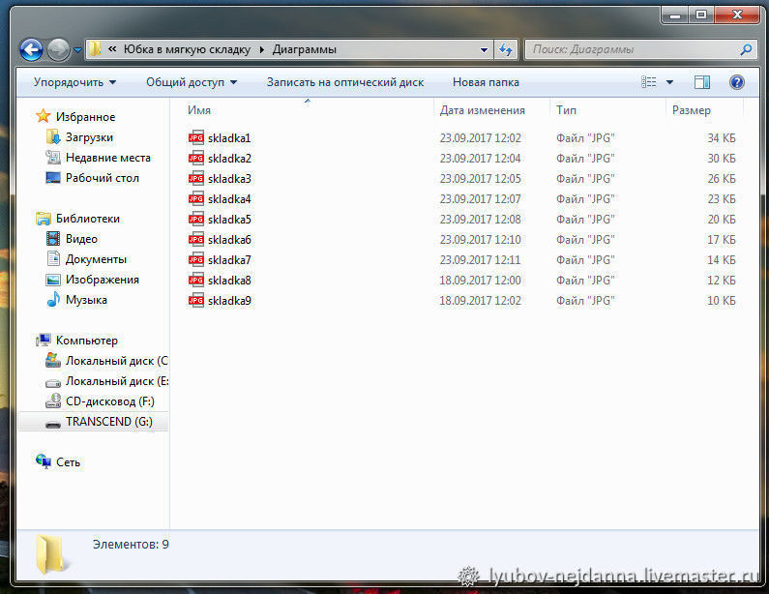Sort by Дата изменения column header

point(482,110)
